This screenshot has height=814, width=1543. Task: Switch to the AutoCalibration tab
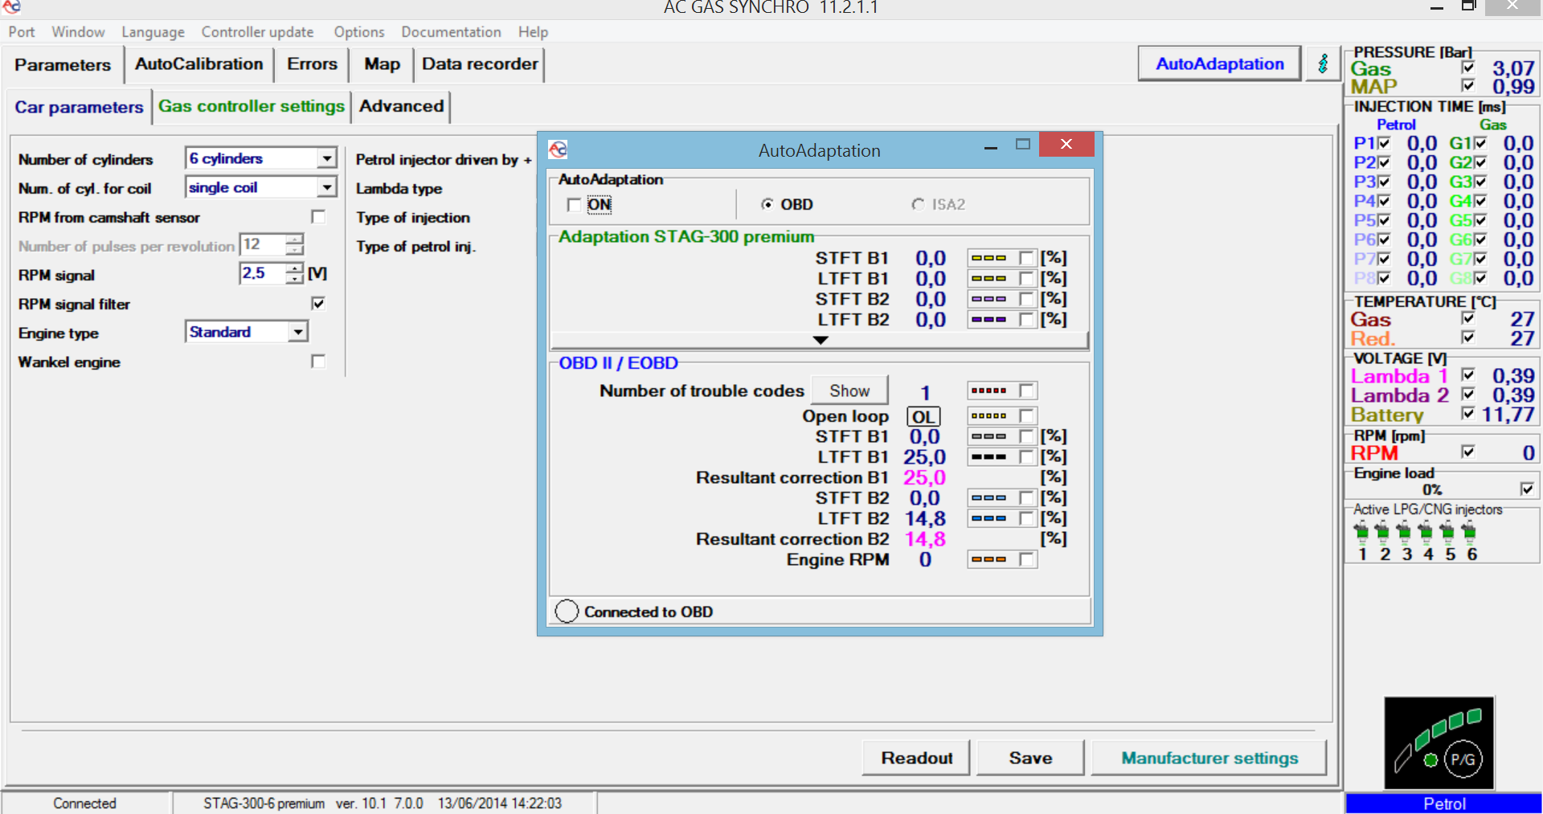click(x=199, y=64)
